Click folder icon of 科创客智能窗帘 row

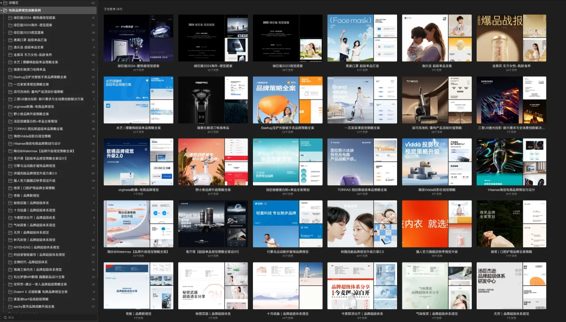[x=10, y=255]
